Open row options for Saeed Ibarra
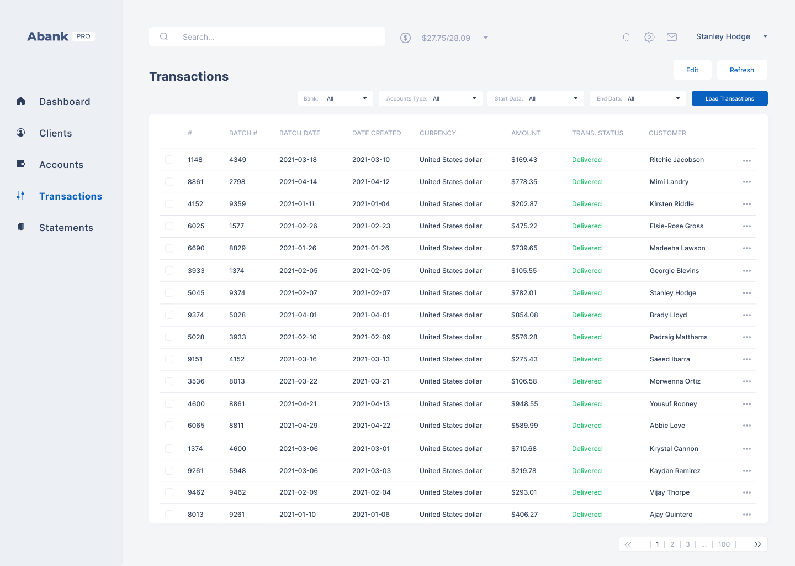Viewport: 795px width, 566px height. [x=747, y=359]
